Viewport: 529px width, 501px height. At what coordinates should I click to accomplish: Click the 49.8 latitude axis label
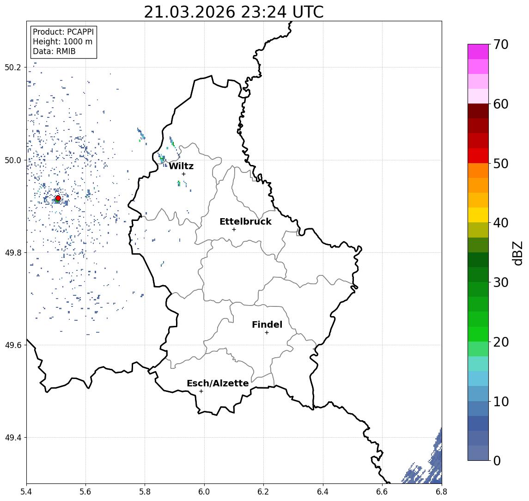[x=12, y=252]
